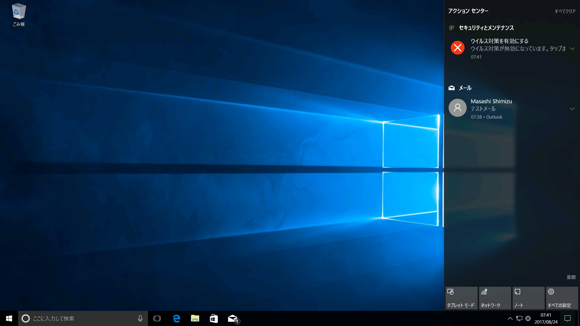This screenshot has height=326, width=580.
Task: Open the Note quick action tile
Action: click(x=528, y=298)
